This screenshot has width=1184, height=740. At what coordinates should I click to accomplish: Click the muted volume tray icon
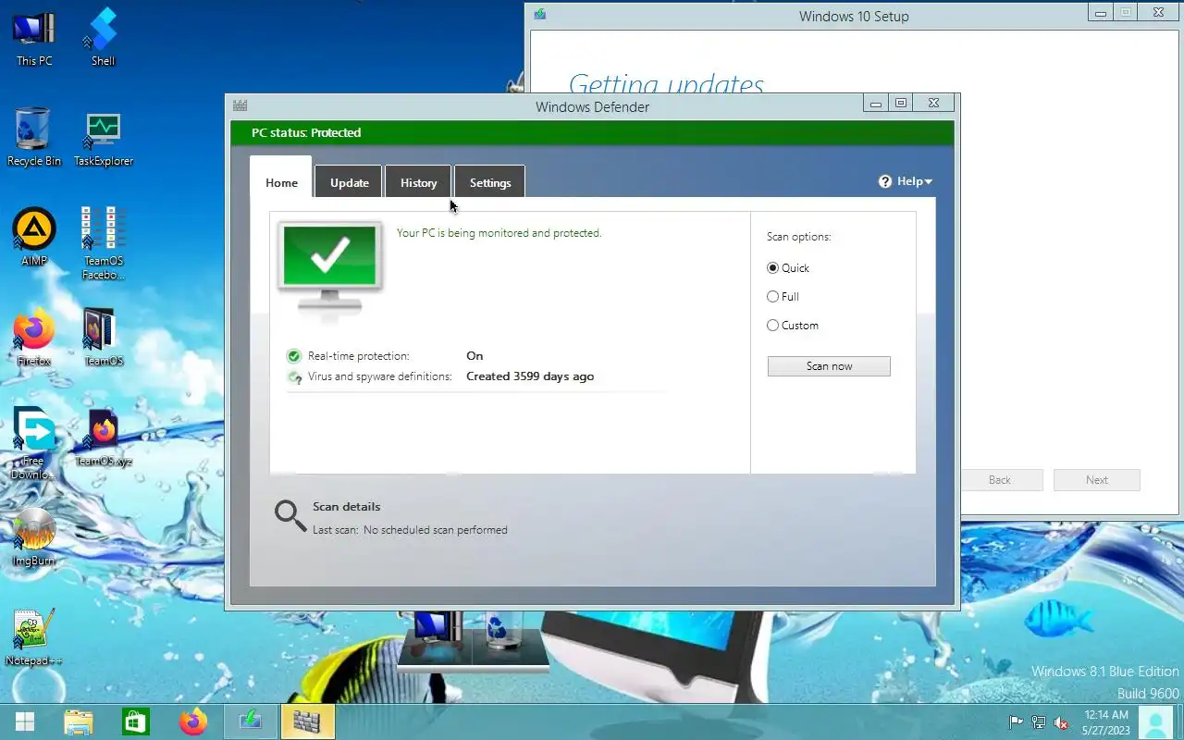(1062, 722)
